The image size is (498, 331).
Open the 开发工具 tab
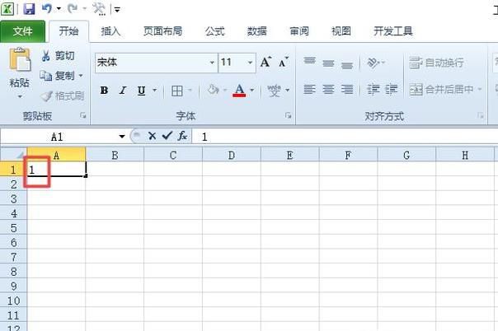(x=392, y=31)
